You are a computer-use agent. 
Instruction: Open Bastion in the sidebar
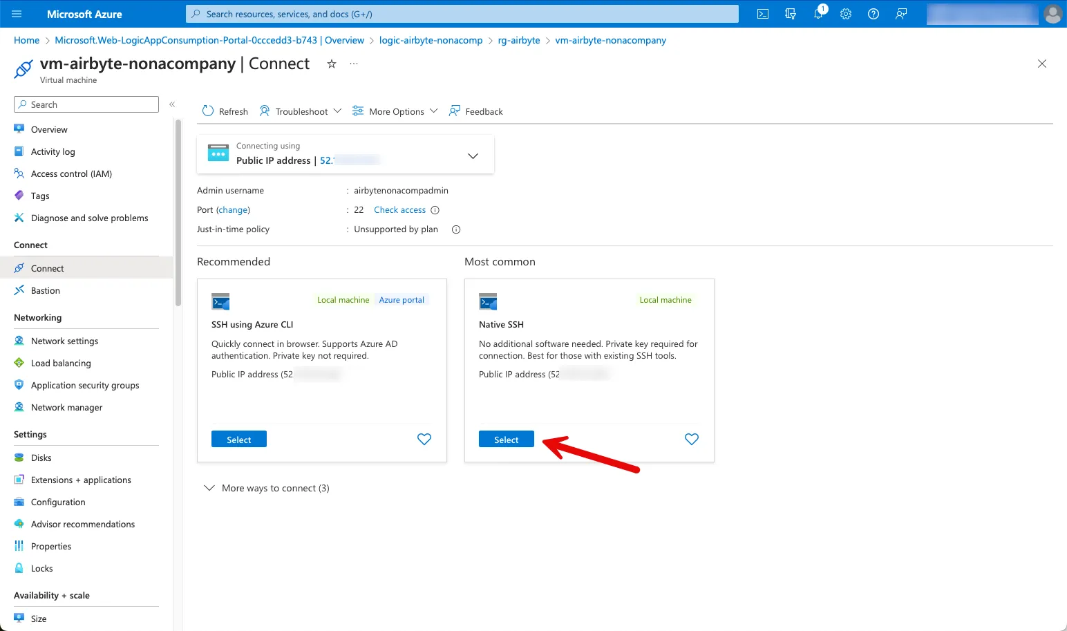[46, 290]
